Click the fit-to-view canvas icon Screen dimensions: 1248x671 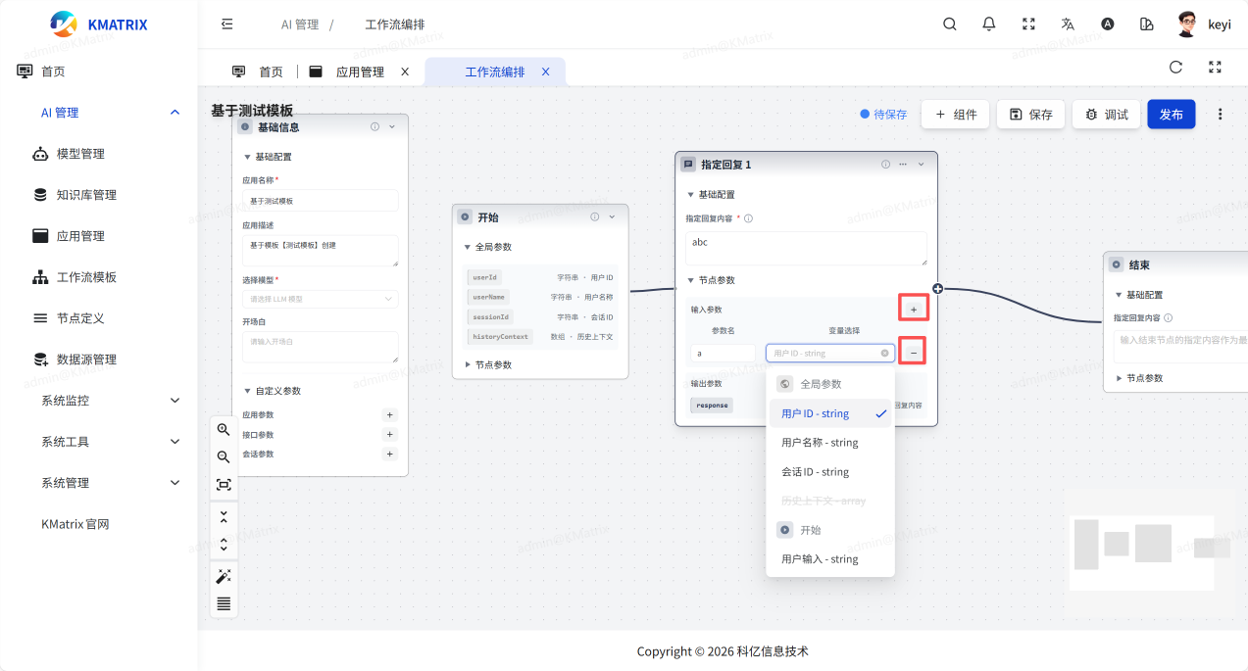pyautogui.click(x=224, y=485)
